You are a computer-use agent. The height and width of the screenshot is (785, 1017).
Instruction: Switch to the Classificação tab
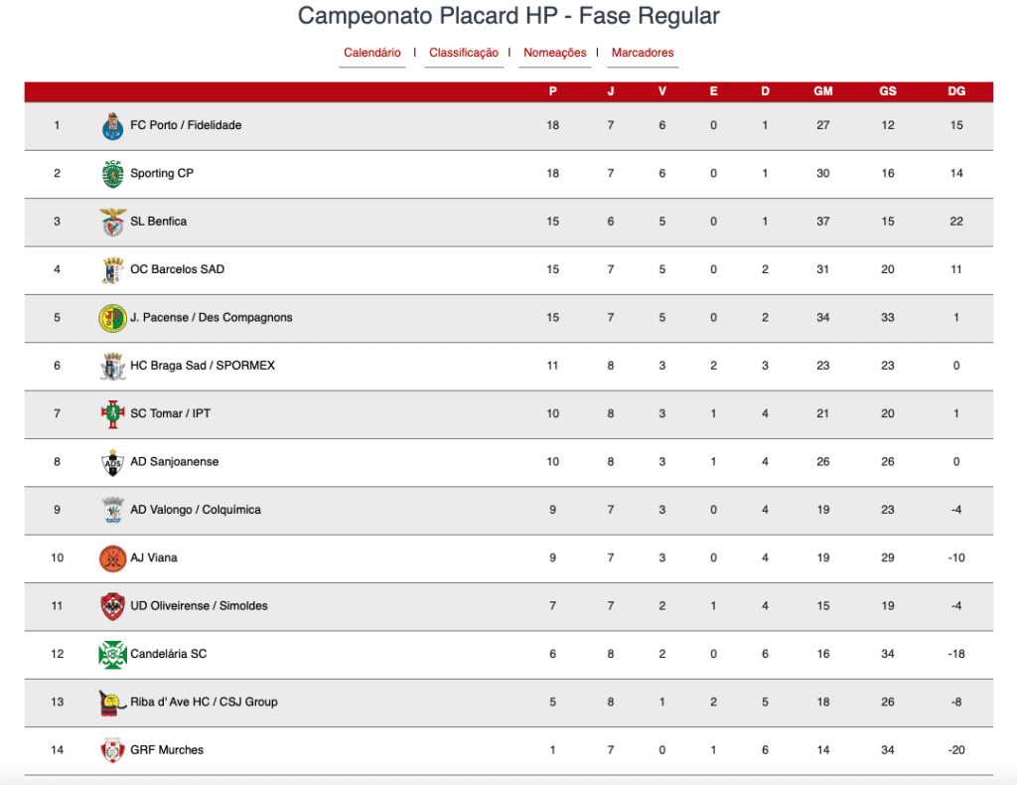[464, 53]
